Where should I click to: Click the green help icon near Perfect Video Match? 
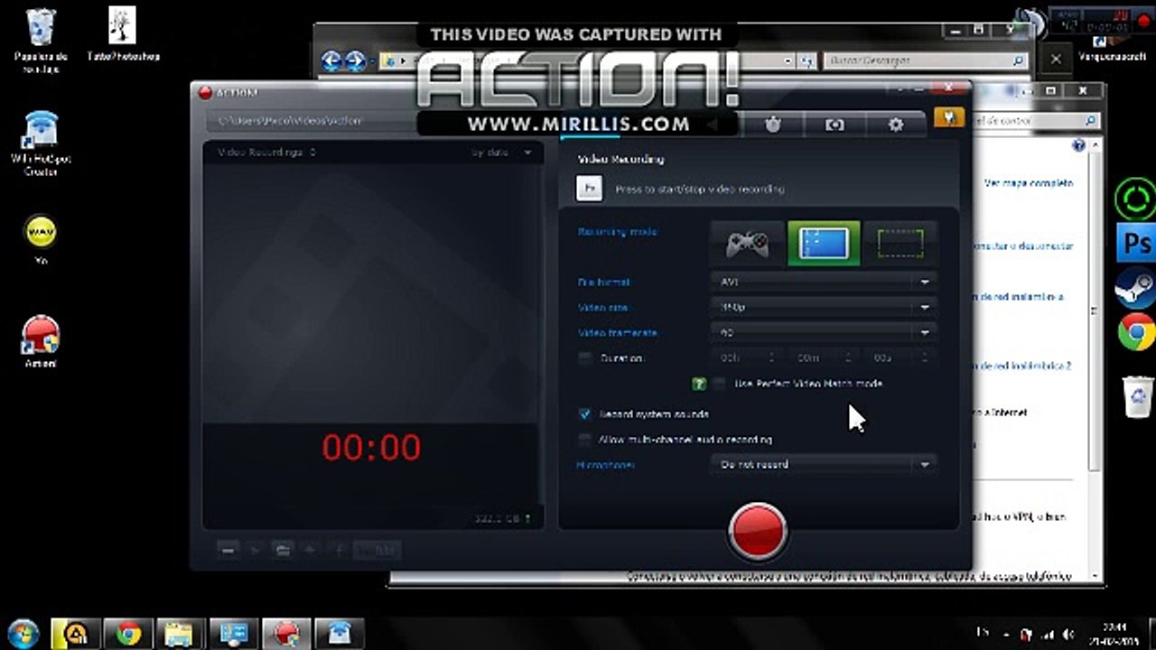[699, 384]
